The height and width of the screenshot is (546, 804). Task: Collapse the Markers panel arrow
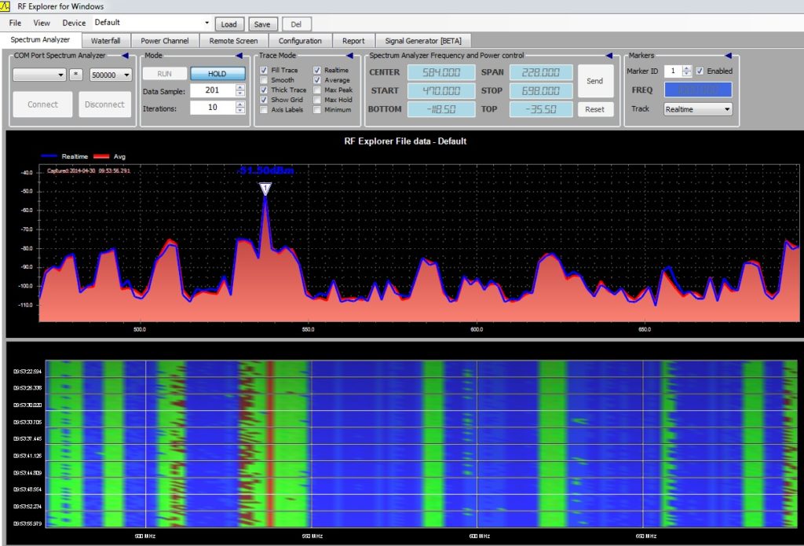[x=728, y=56]
